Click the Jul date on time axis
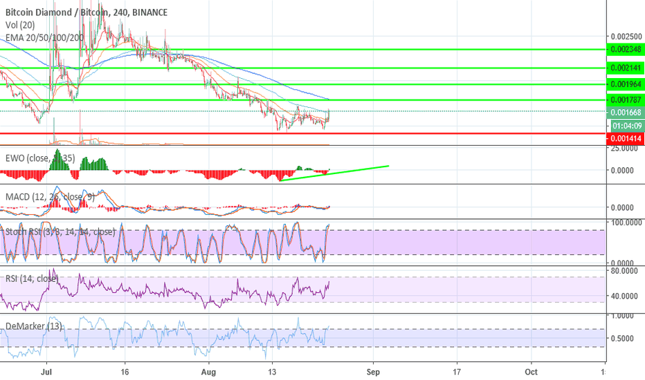 (x=47, y=372)
